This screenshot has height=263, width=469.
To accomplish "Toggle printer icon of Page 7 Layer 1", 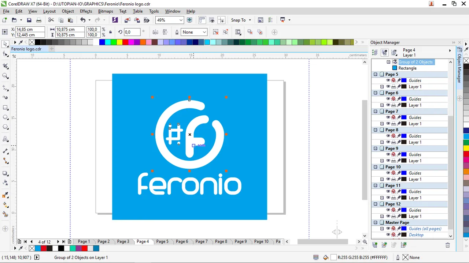I will [394, 124].
